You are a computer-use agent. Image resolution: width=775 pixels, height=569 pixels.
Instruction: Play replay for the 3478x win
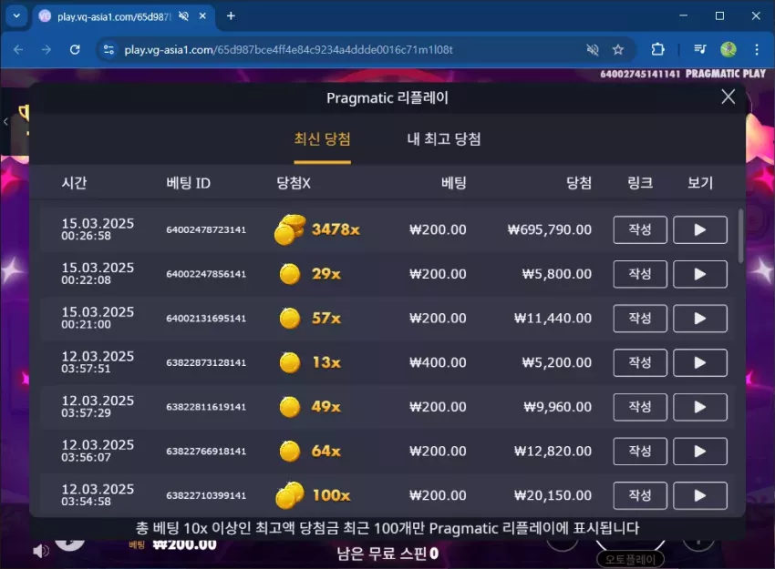[x=700, y=229]
